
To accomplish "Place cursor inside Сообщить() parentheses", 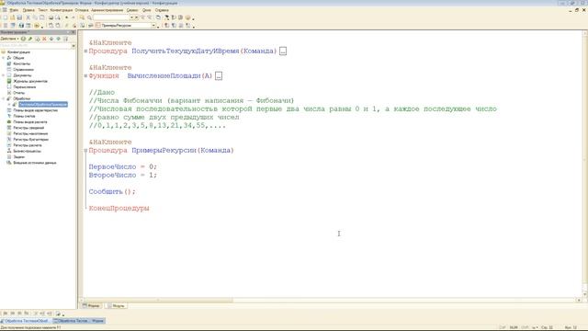I will click(128, 192).
